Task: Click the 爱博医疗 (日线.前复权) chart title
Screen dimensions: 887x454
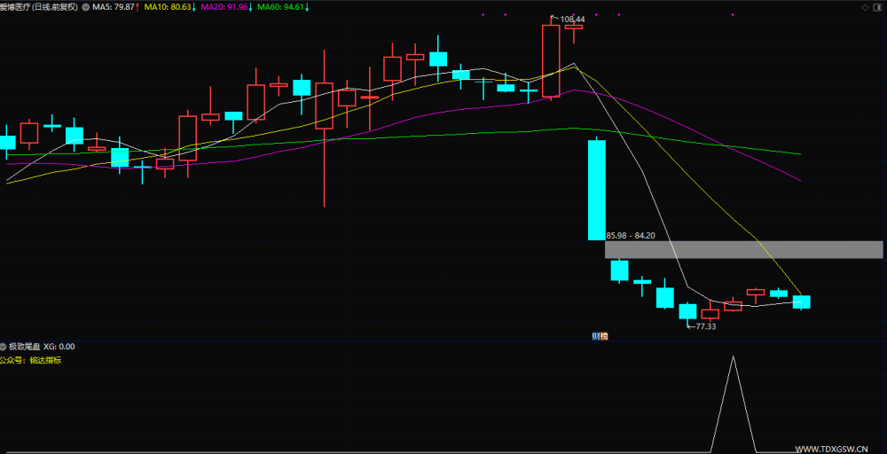Action: pos(38,7)
